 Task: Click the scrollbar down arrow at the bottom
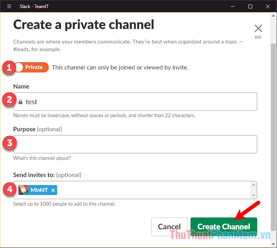273,244
